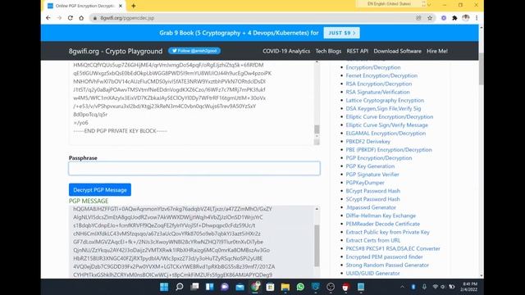Open File Explorer from the taskbar

[x=285, y=287]
